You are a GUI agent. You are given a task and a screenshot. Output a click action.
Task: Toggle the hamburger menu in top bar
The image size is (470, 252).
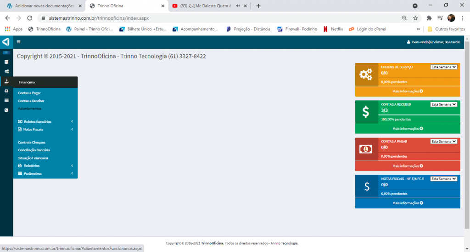18,42
